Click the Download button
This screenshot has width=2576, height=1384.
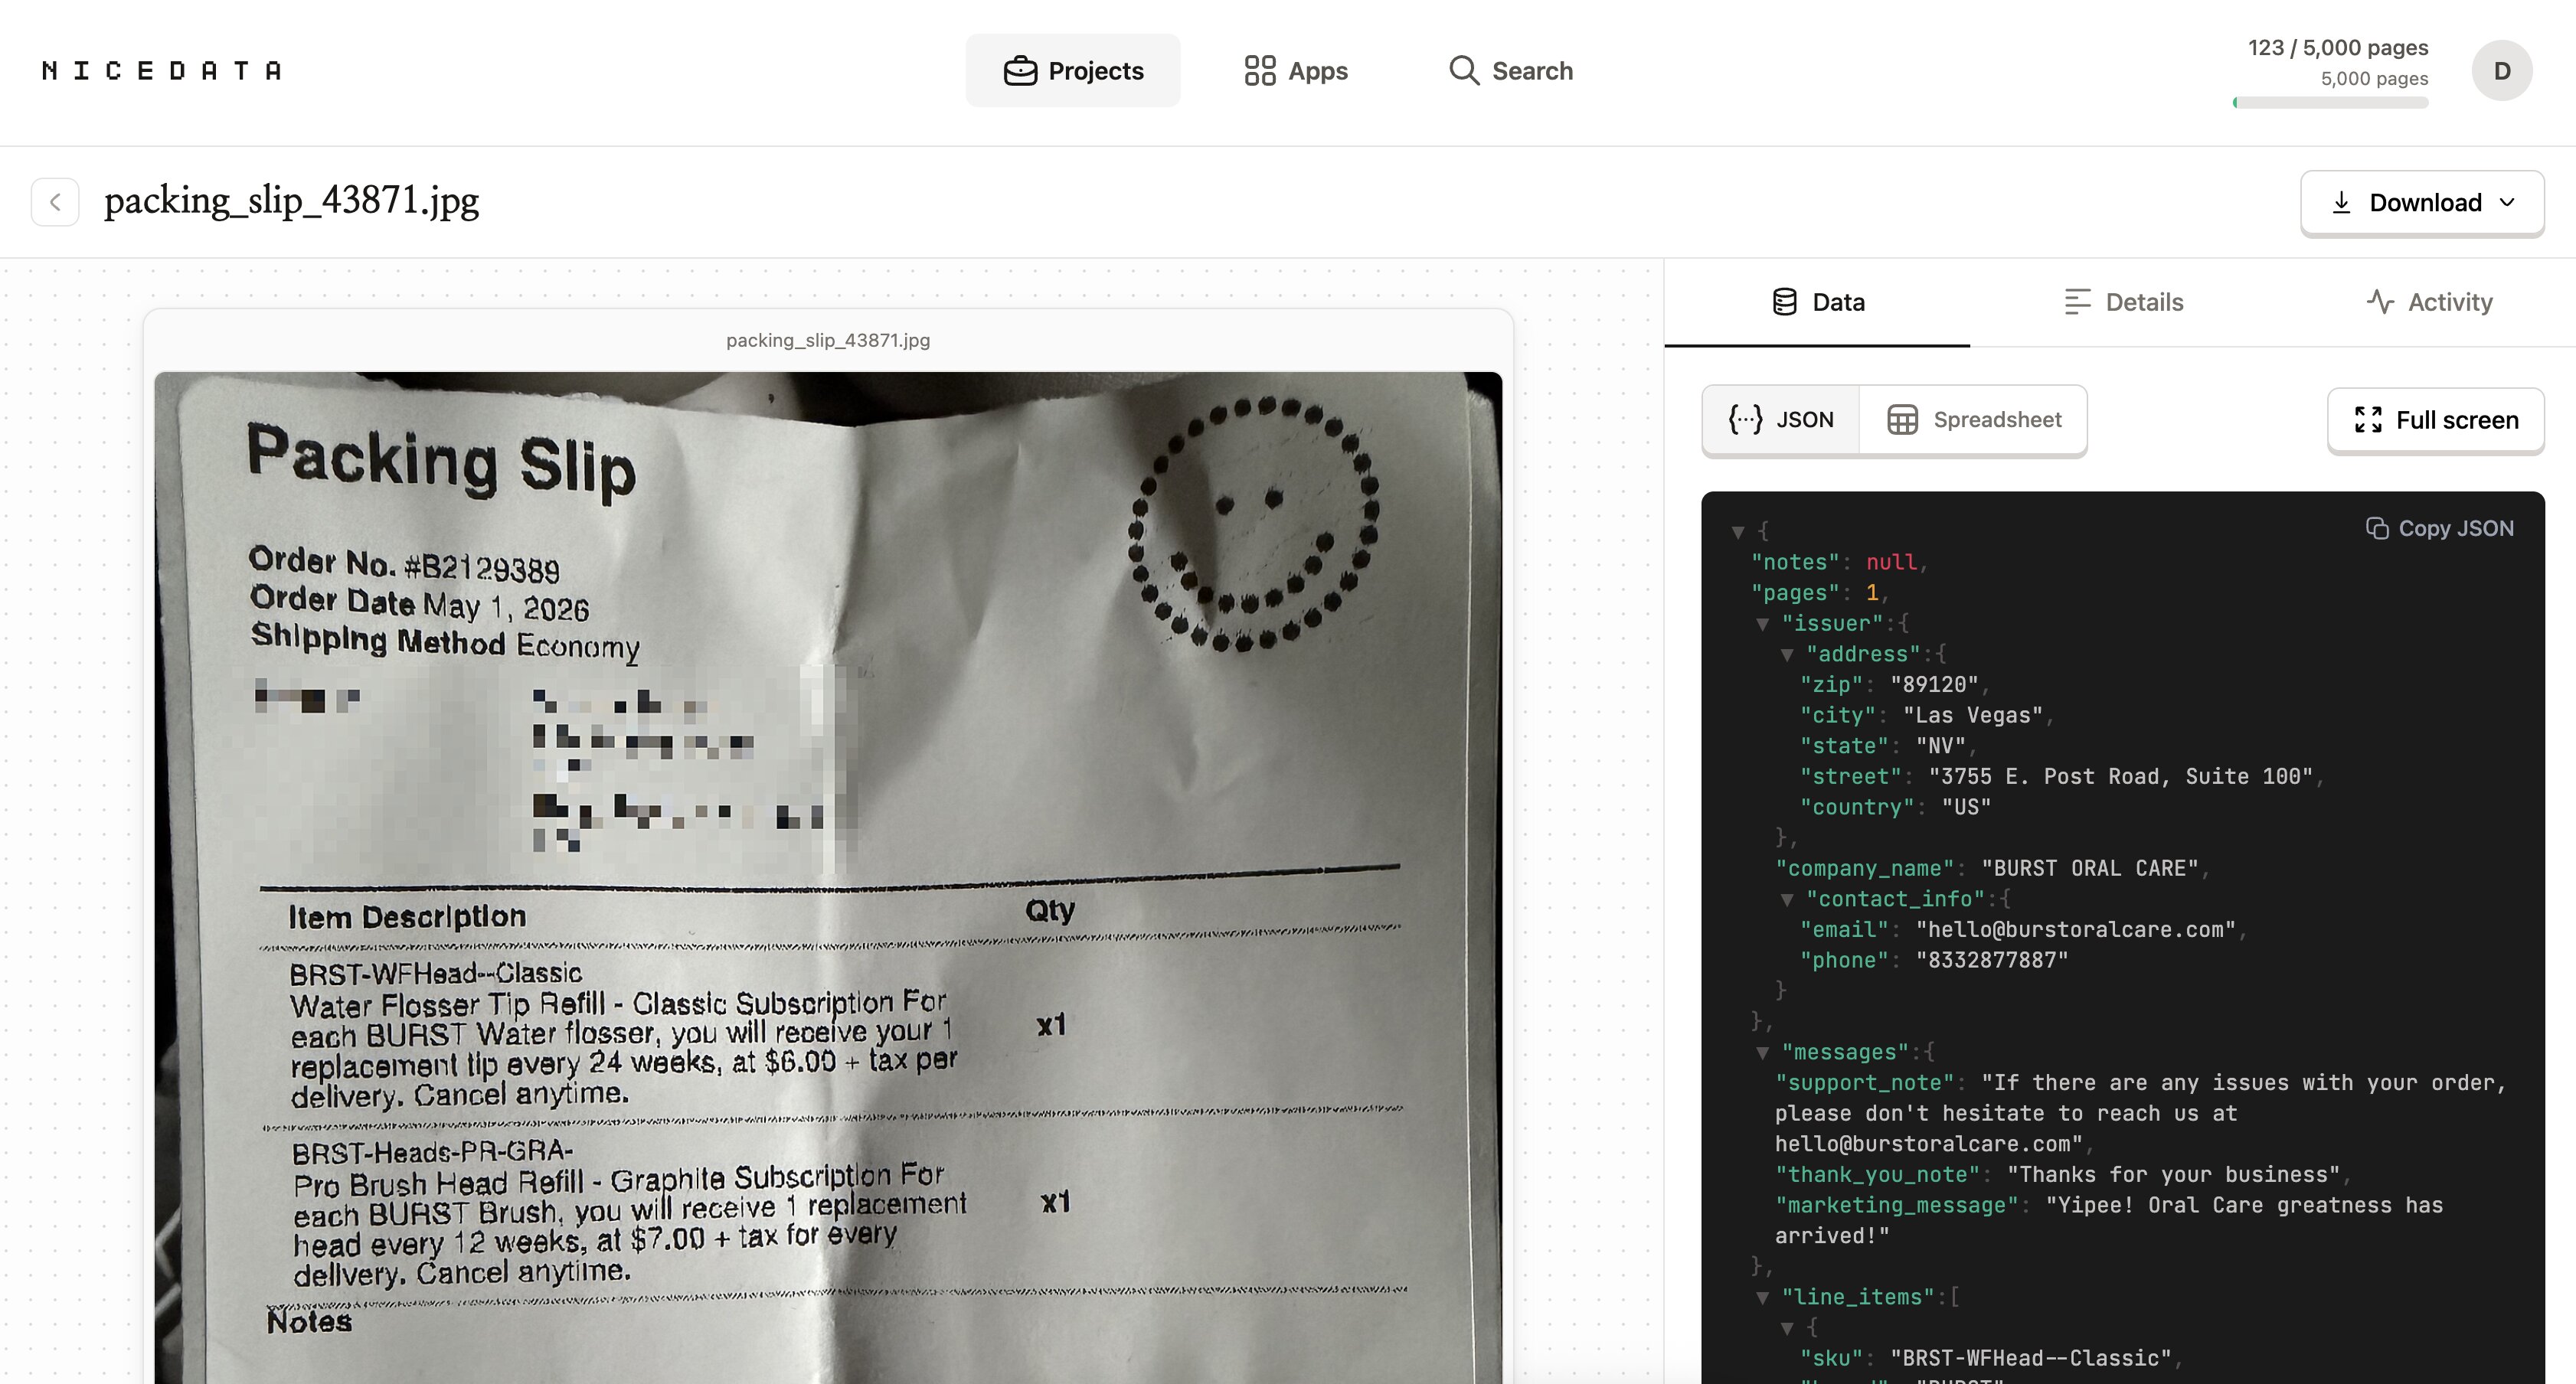(2422, 203)
